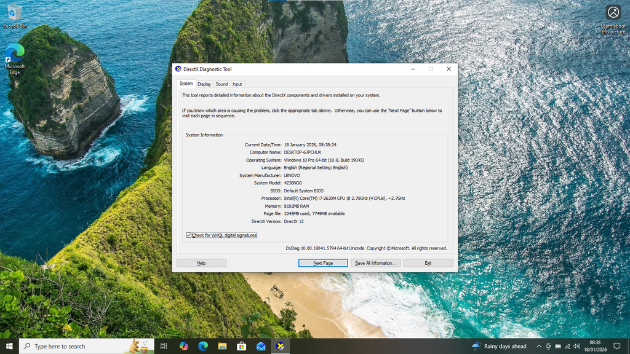Screen dimensions: 630x354
Task: Uncheck 'Check for WHQL digital signatures'
Action: (189, 235)
